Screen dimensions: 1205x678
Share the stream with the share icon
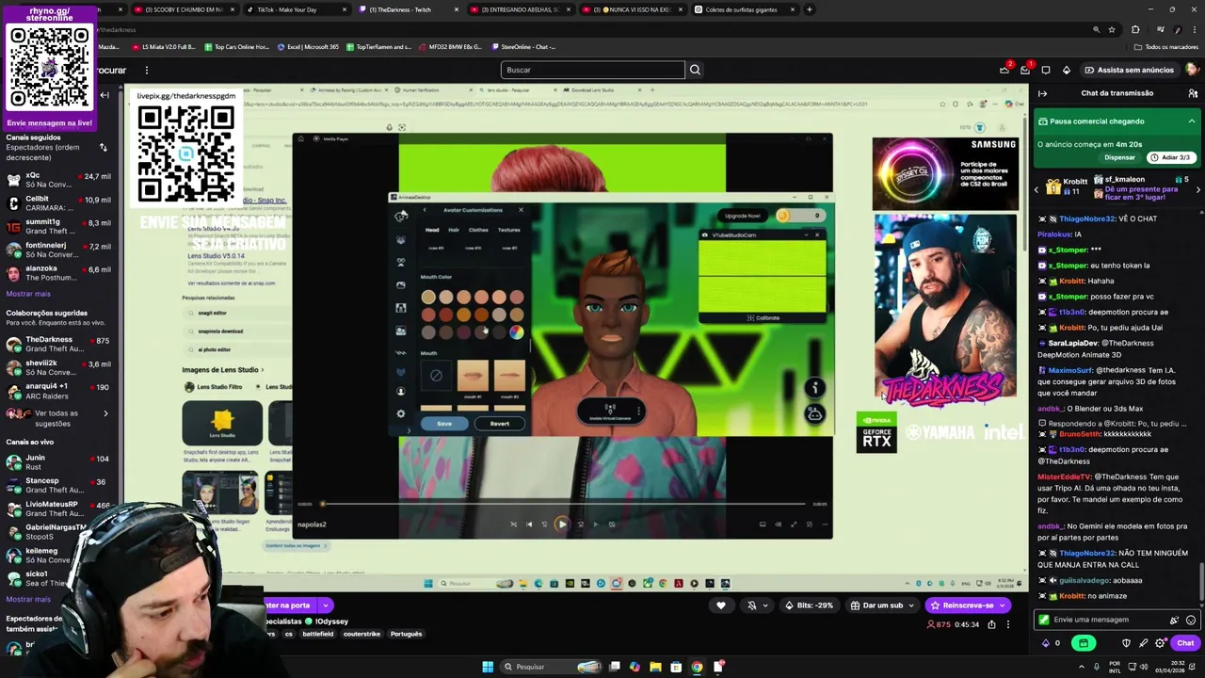click(x=991, y=624)
